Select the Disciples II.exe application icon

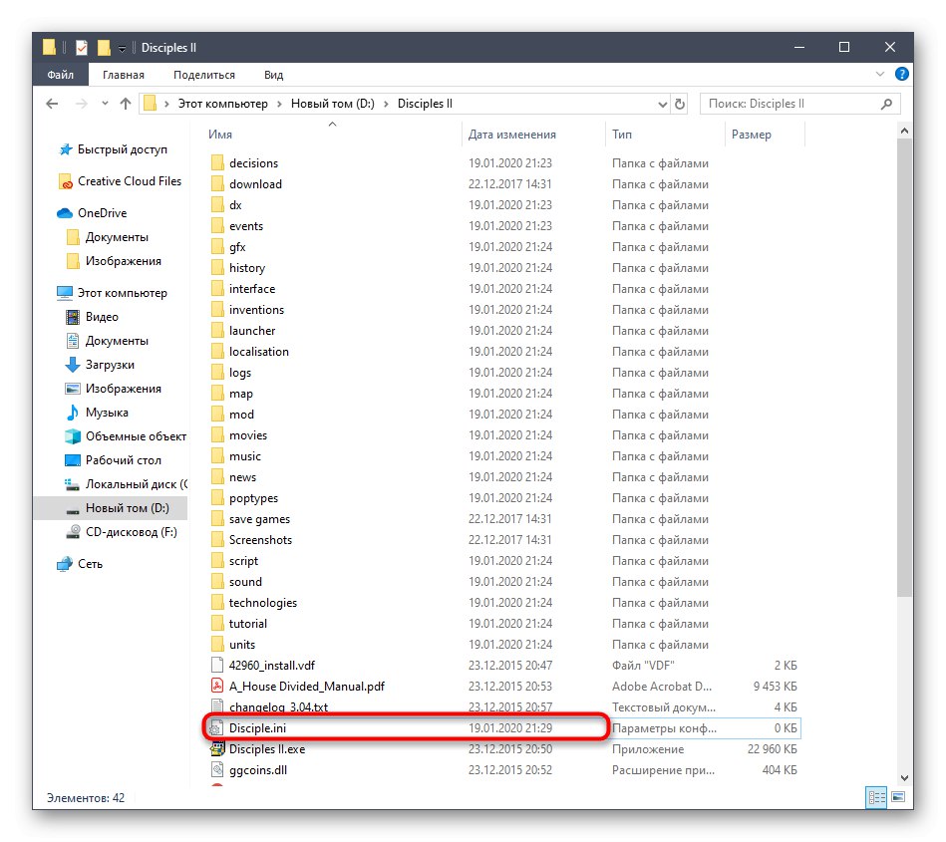click(x=216, y=748)
